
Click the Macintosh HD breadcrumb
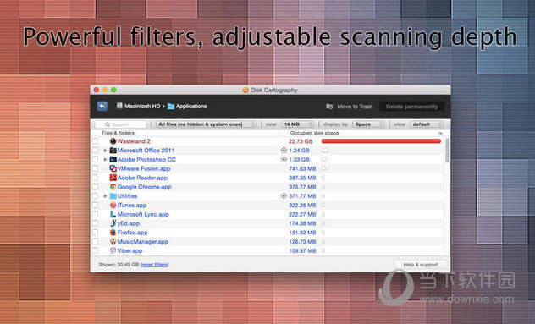[138, 106]
